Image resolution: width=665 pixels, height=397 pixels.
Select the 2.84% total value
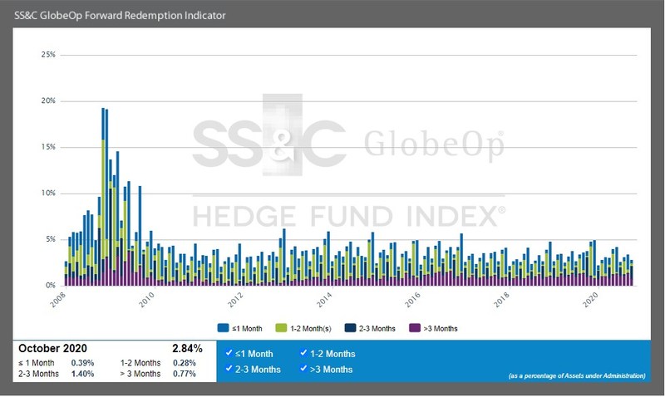pos(187,348)
